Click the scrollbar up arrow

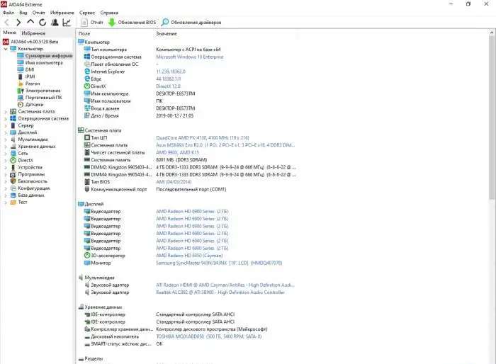pyautogui.click(x=492, y=33)
